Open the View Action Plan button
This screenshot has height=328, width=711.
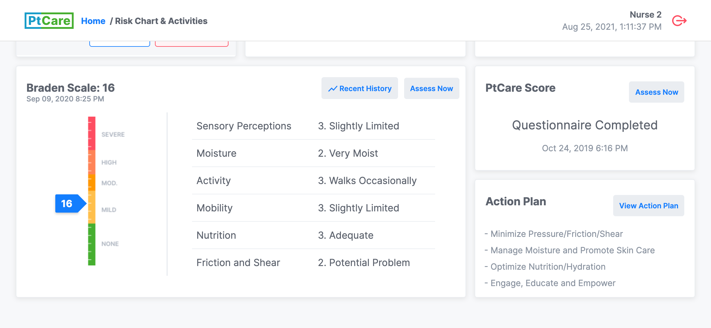pos(648,206)
